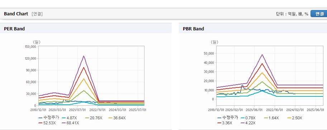Image resolution: width=327 pixels, height=130 pixels.
Task: Click the purple line peak in PER chart
Action: click(x=84, y=56)
